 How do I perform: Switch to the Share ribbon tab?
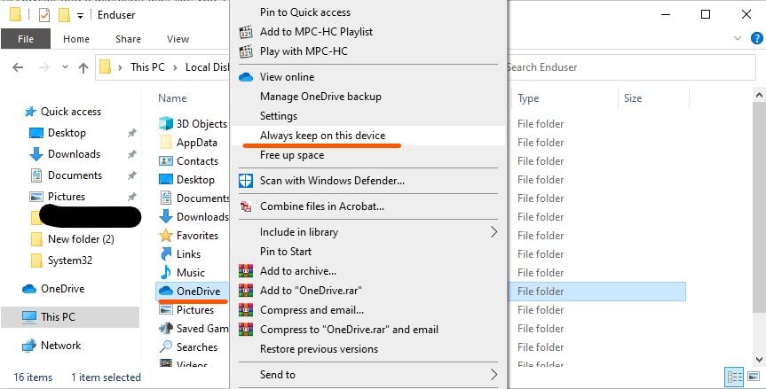pyautogui.click(x=128, y=39)
